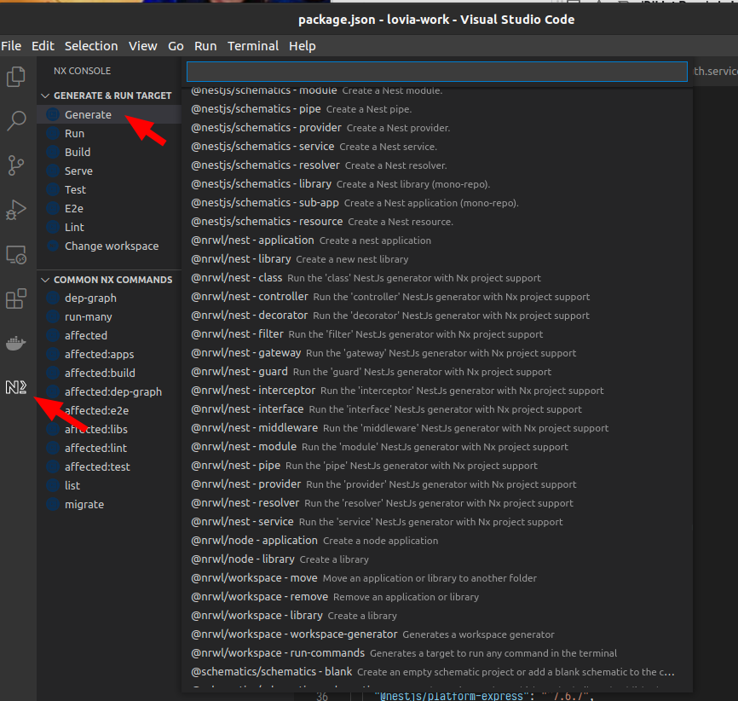The width and height of the screenshot is (738, 701).
Task: Choose @nrwl/nest - application generator
Action: 437,240
